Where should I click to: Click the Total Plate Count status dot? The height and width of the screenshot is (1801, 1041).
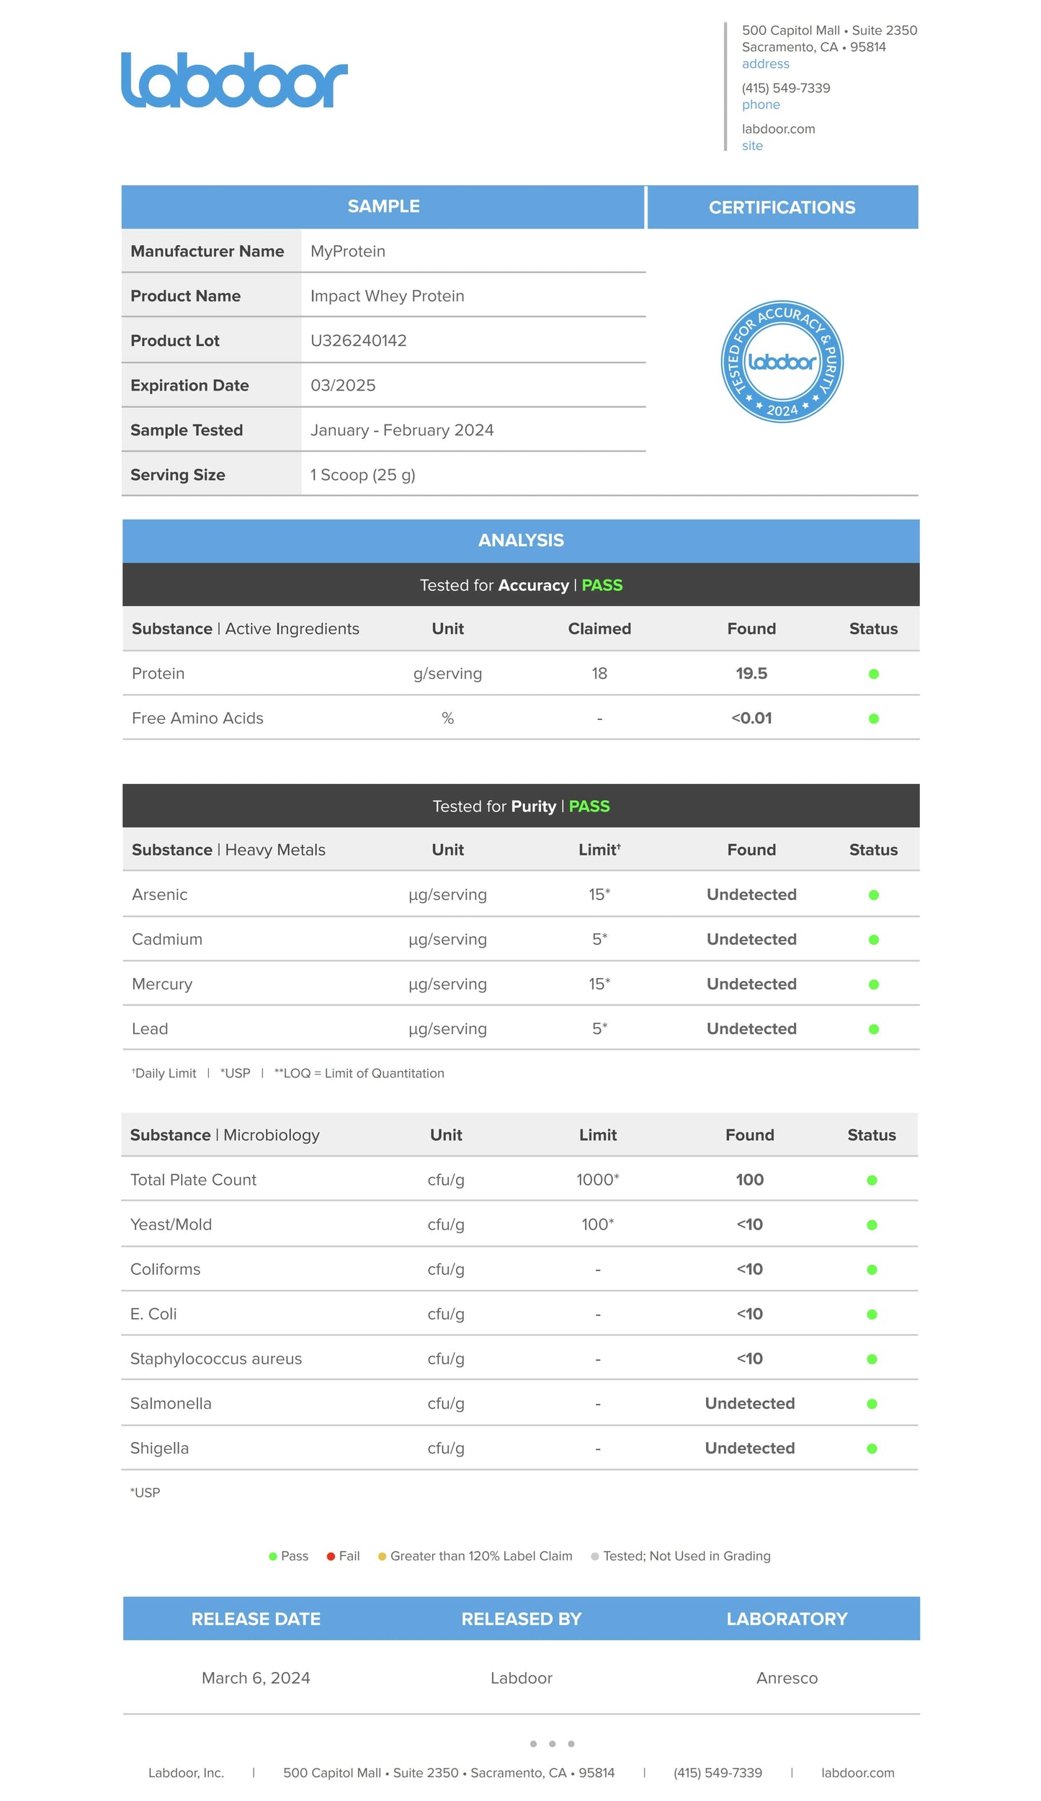tap(872, 1180)
